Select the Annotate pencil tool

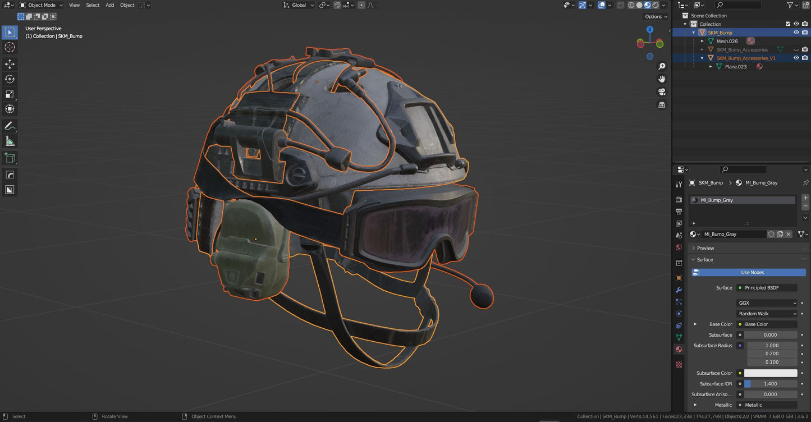(x=10, y=126)
